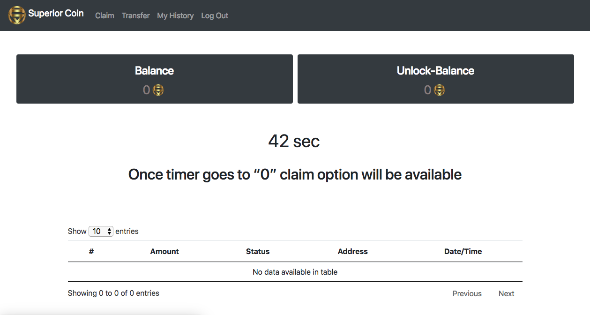Click the Superior Coin logo icon

[17, 15]
